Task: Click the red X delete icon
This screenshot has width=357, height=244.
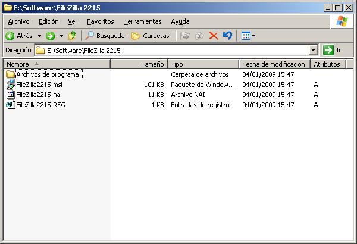Action: (x=213, y=36)
